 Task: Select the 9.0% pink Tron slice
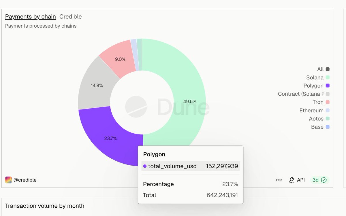[120, 59]
